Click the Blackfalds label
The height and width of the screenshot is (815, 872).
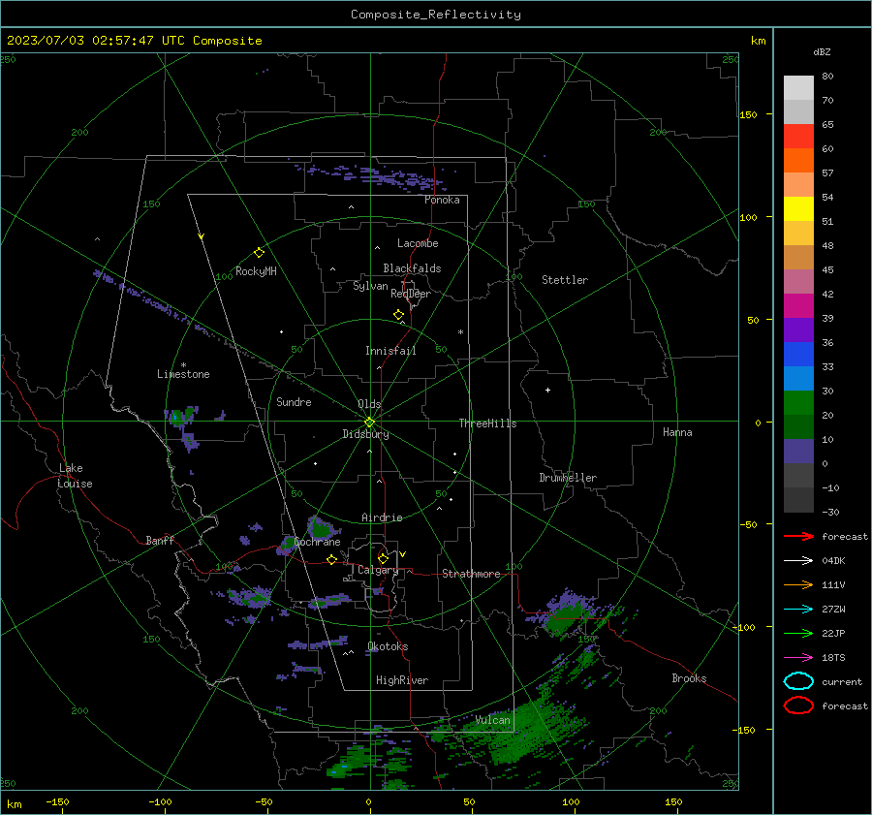(412, 268)
